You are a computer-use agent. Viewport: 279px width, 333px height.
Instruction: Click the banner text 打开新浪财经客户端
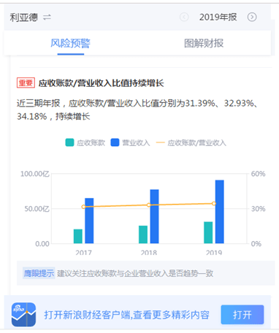88,315
